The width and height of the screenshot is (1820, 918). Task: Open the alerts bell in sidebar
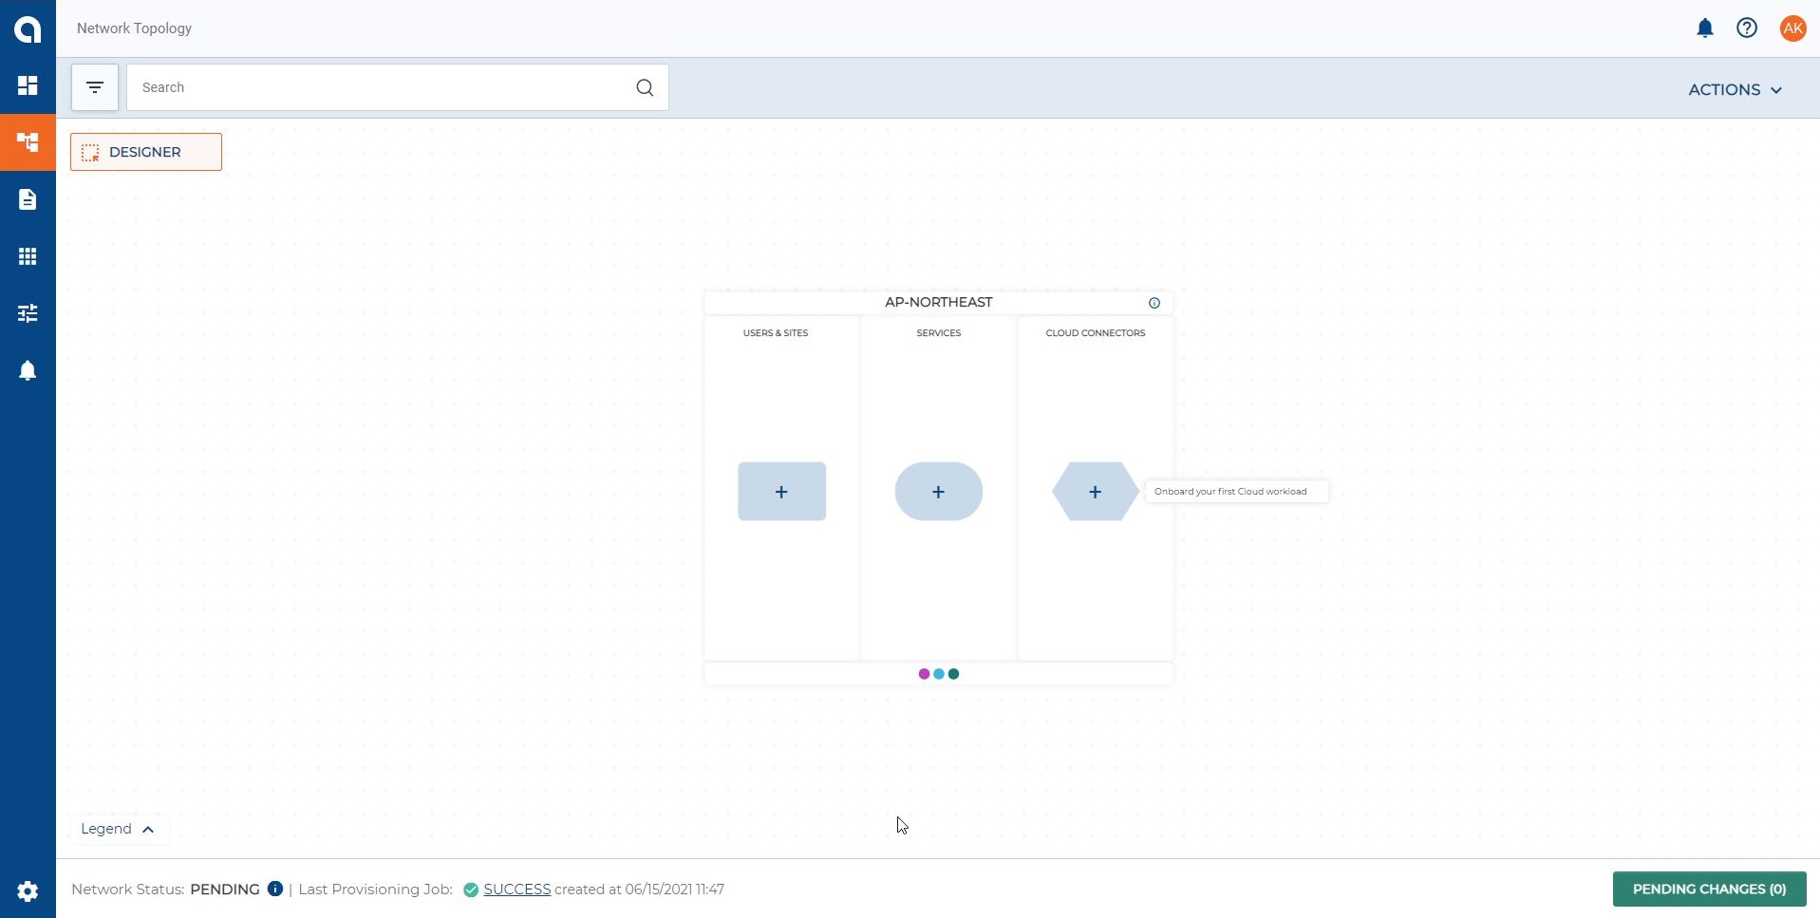point(28,370)
